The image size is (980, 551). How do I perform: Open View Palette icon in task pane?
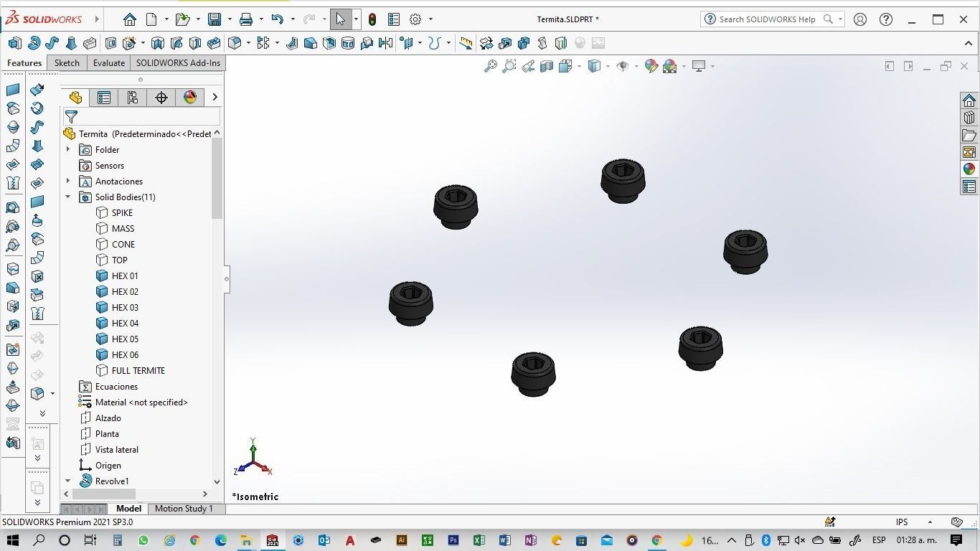(969, 152)
